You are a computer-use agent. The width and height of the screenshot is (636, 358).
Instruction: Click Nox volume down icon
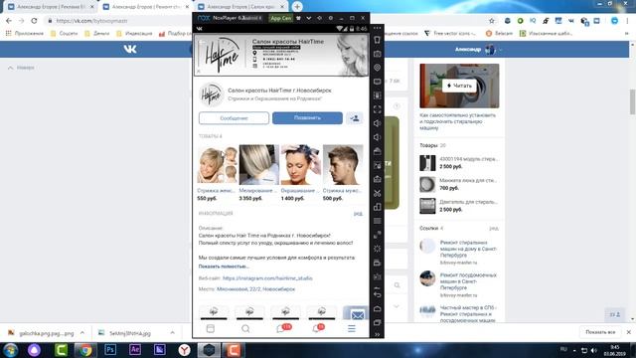click(x=377, y=137)
